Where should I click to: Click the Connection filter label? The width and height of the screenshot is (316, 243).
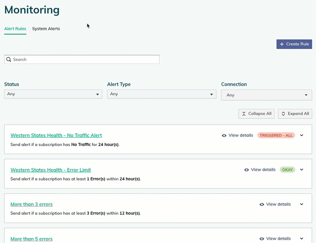234,84
